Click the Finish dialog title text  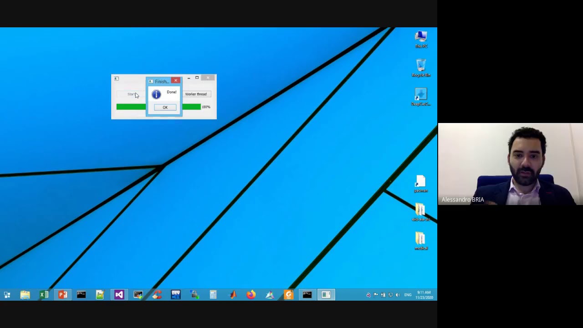tap(161, 82)
